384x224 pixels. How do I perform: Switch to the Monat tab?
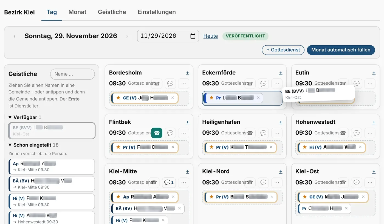tap(77, 12)
